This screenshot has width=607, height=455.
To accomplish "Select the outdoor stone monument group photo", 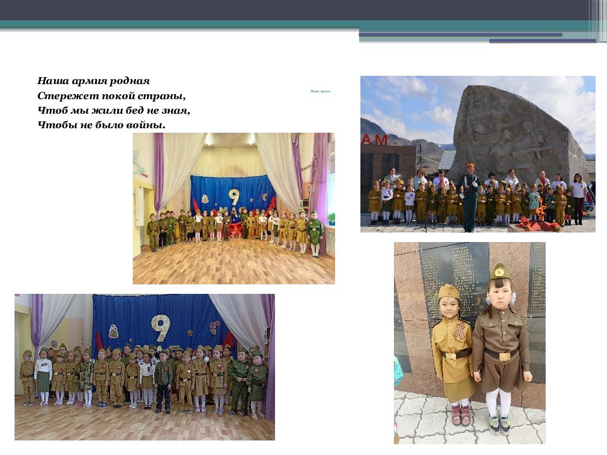I will point(477,154).
